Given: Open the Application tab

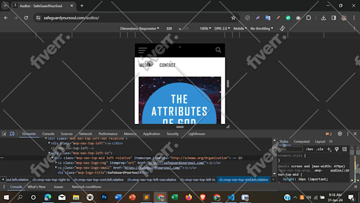Looking at the screenshot, I should (x=151, y=134).
